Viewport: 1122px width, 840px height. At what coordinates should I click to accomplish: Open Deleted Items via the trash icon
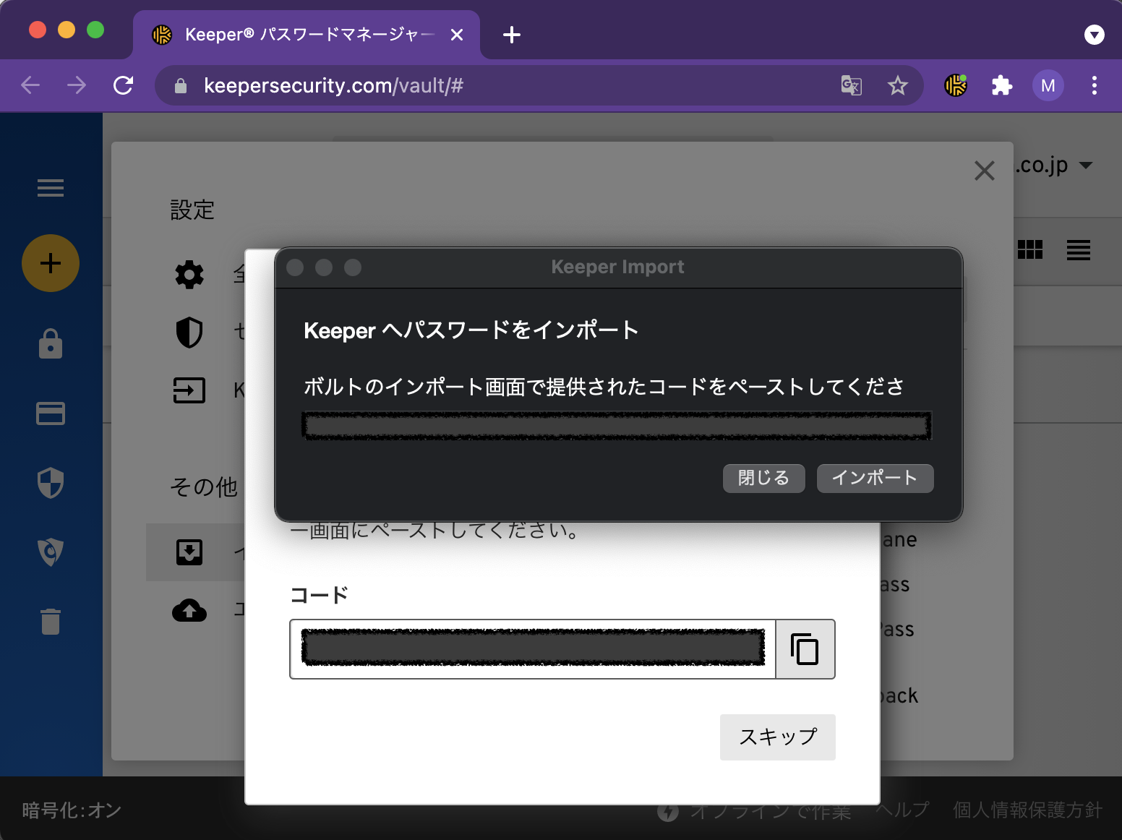50,621
